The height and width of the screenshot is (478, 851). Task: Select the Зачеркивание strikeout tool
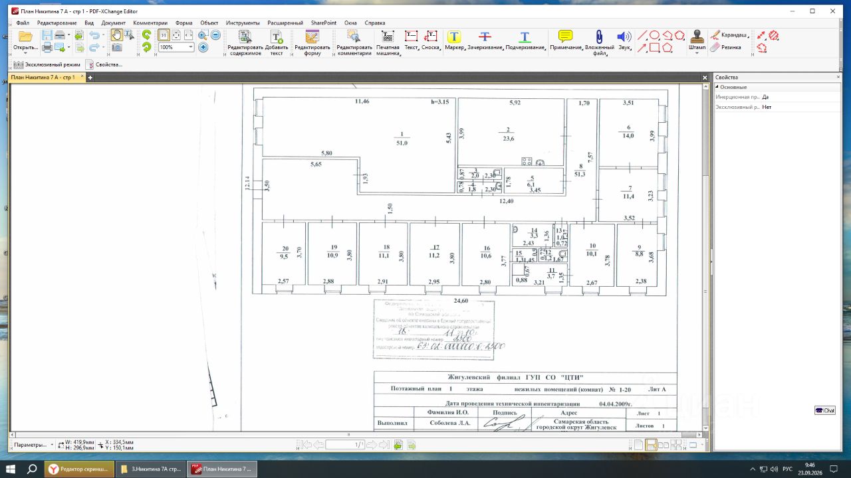click(485, 40)
